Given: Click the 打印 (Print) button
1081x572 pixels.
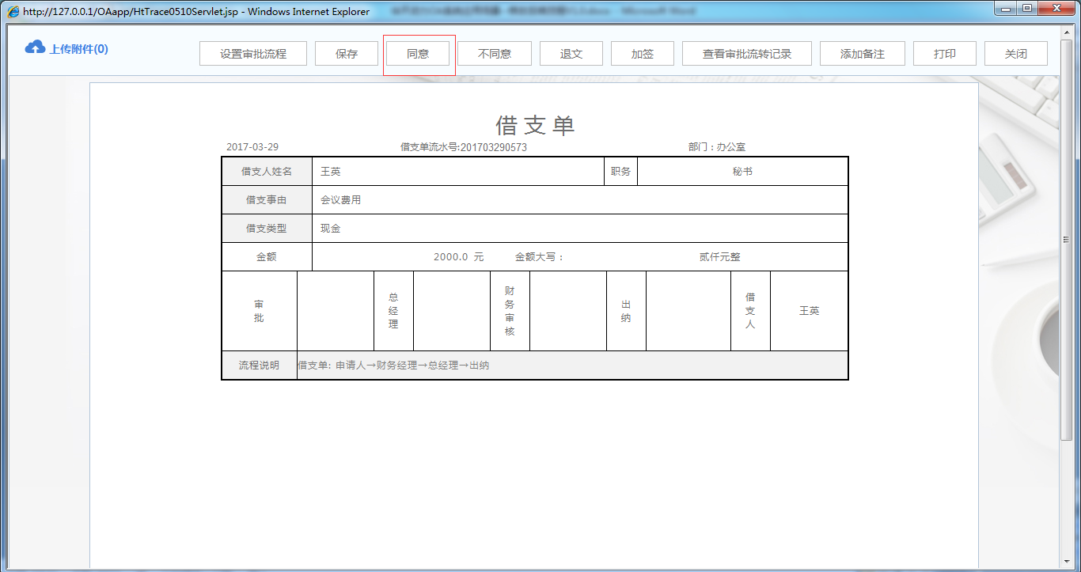Looking at the screenshot, I should (x=944, y=53).
